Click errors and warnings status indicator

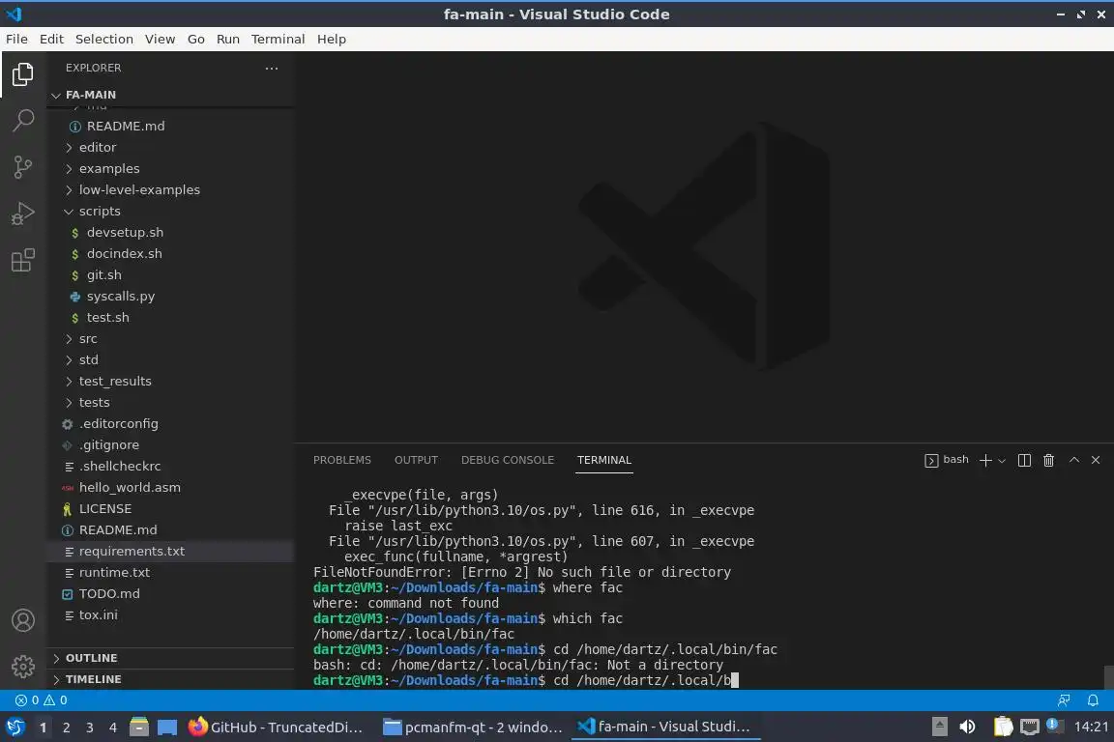(x=42, y=700)
